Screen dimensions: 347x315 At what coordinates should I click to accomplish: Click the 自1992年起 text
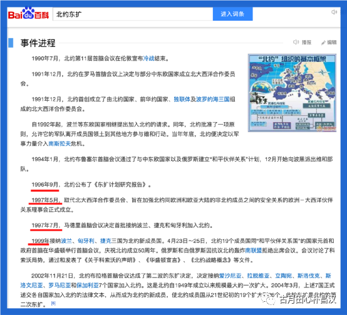point(46,125)
